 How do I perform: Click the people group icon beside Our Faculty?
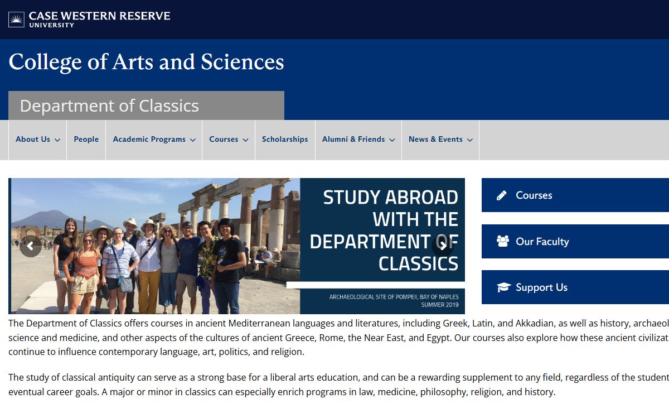(x=503, y=241)
